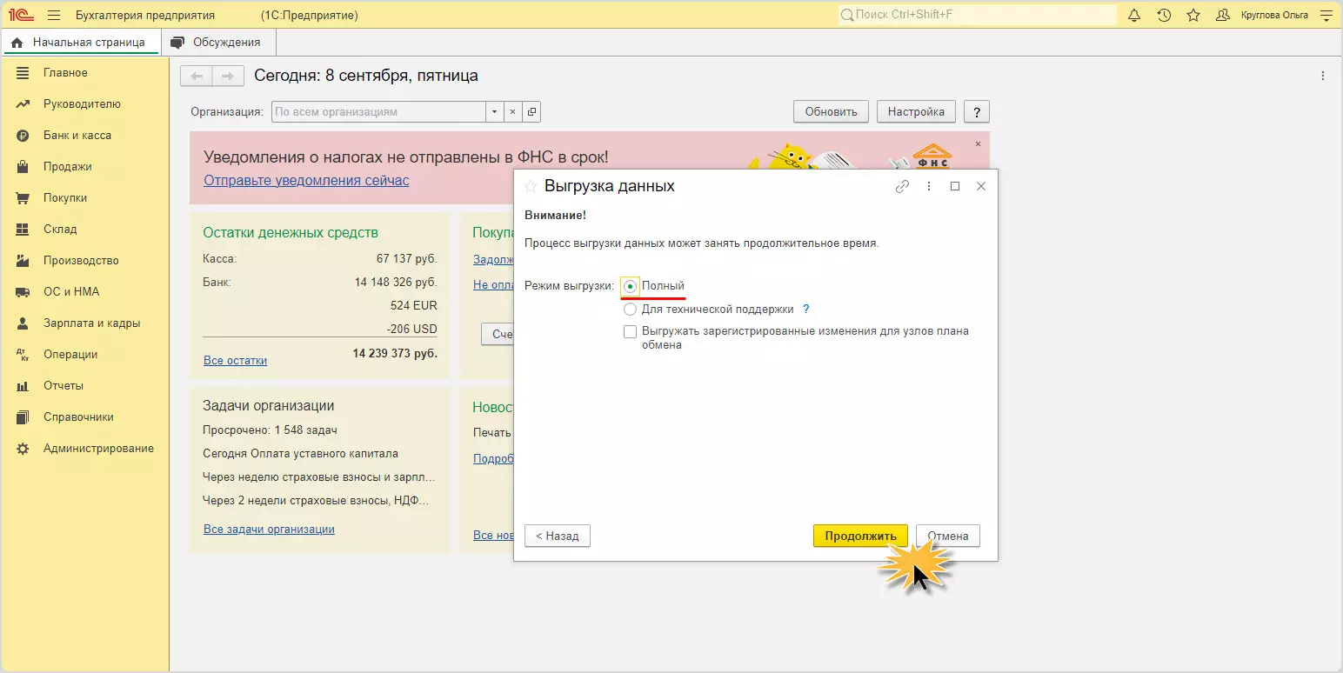
Task: Switch to Обсуждения tab
Action: coord(217,42)
